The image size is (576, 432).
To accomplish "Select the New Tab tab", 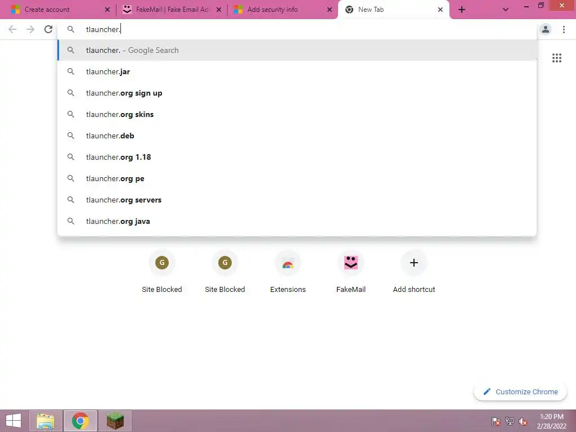I will point(393,10).
